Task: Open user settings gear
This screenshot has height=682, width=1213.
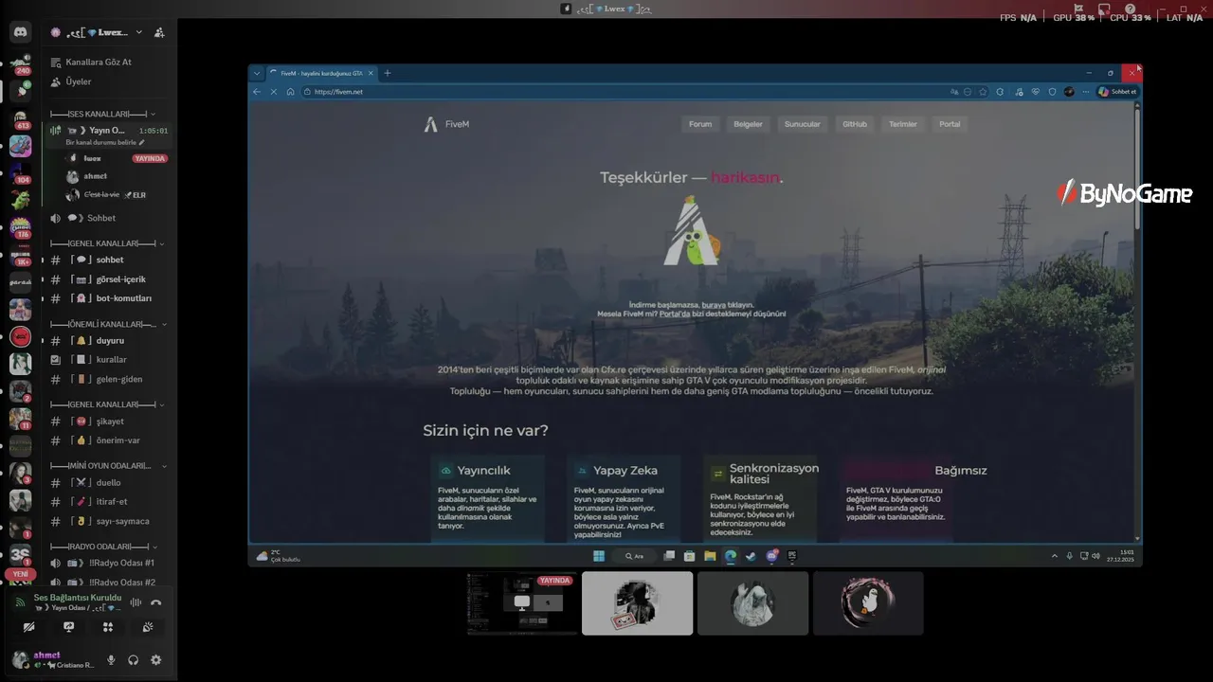Action: [x=156, y=660]
